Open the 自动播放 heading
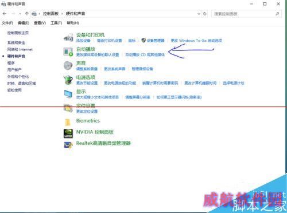 [x=86, y=49]
